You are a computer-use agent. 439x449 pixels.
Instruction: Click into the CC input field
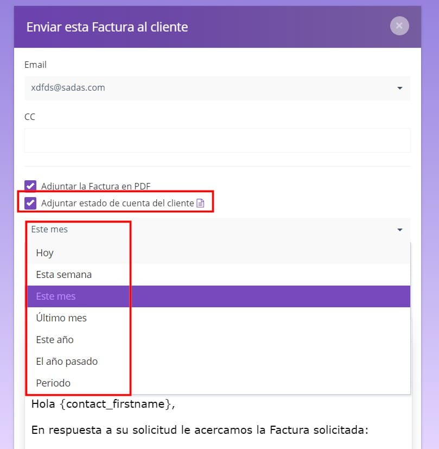point(218,140)
